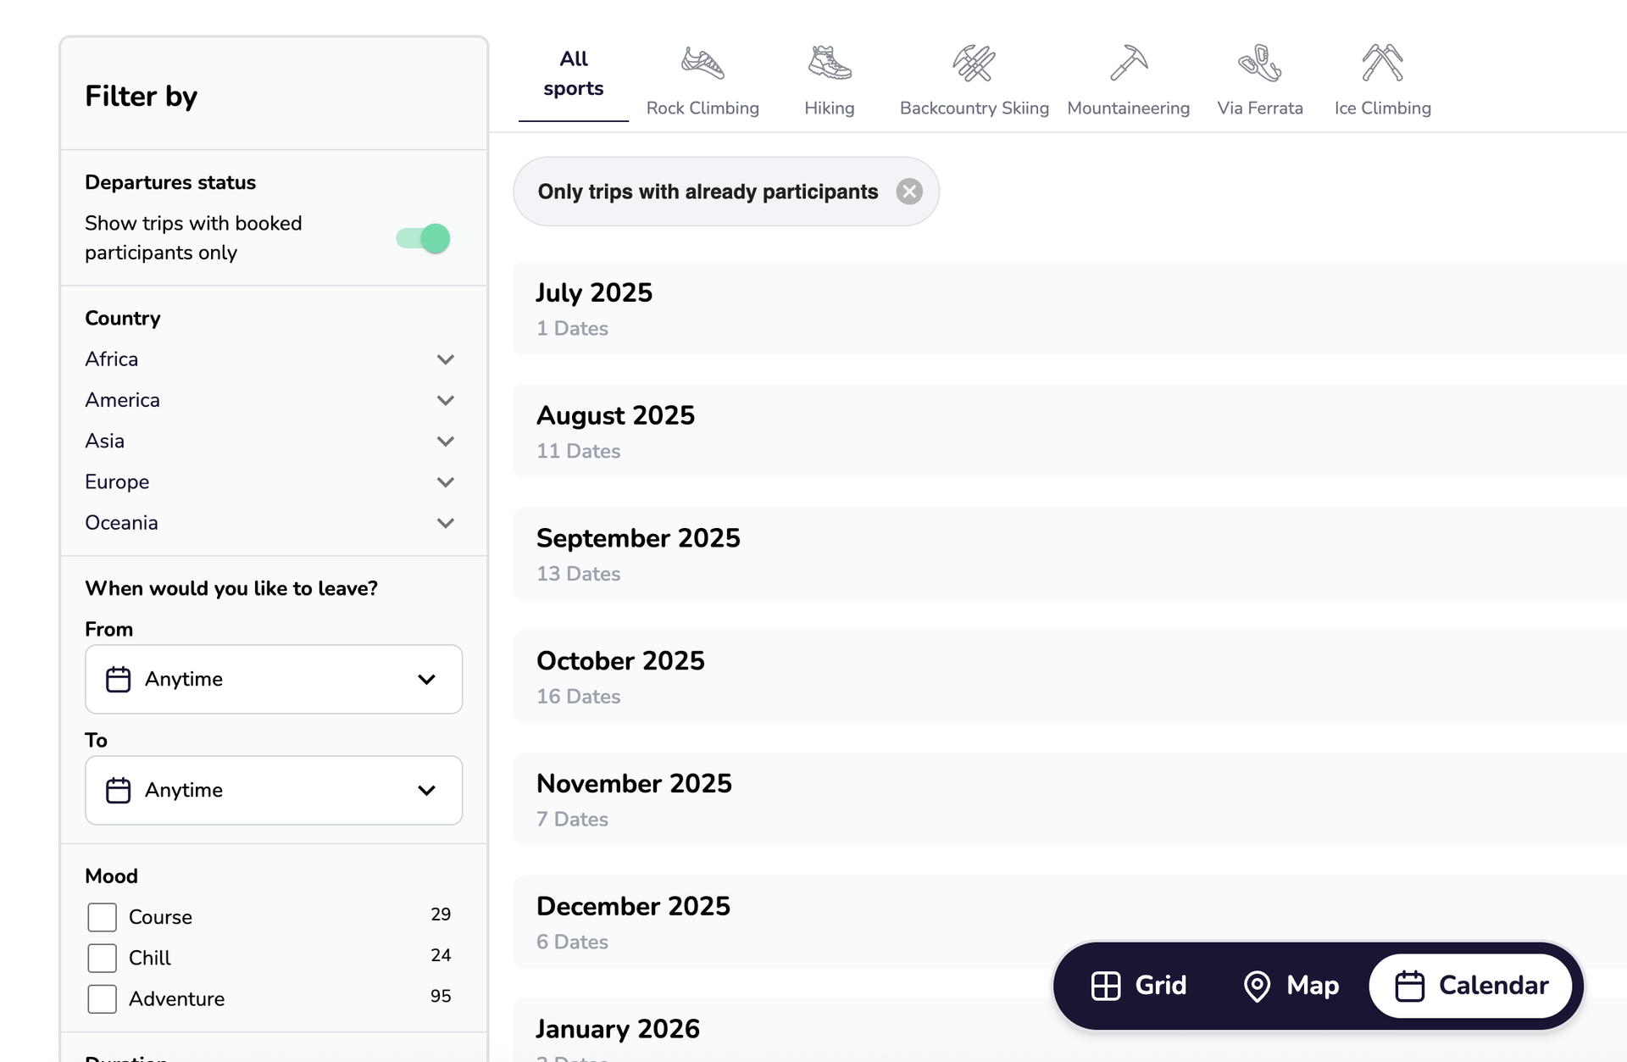The width and height of the screenshot is (1627, 1062).
Task: Open the July 2025 dates section
Action: (x=1069, y=309)
